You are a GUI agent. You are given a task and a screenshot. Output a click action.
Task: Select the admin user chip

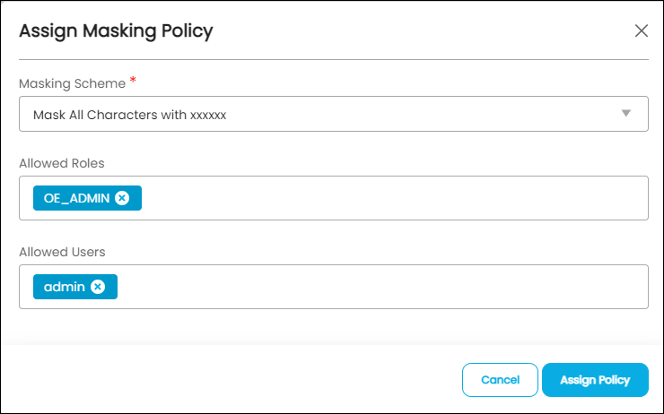pyautogui.click(x=75, y=287)
